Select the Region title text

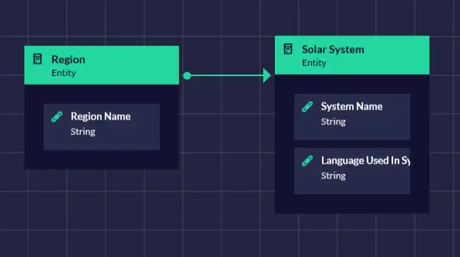point(68,59)
